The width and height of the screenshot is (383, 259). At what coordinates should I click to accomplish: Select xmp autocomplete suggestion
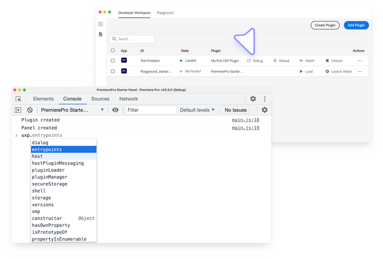pos(64,211)
